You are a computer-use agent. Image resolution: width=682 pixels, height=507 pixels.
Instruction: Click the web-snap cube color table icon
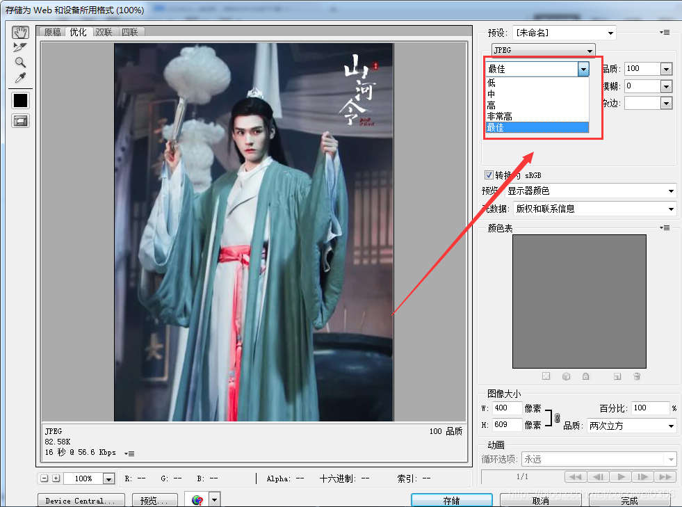(x=566, y=376)
